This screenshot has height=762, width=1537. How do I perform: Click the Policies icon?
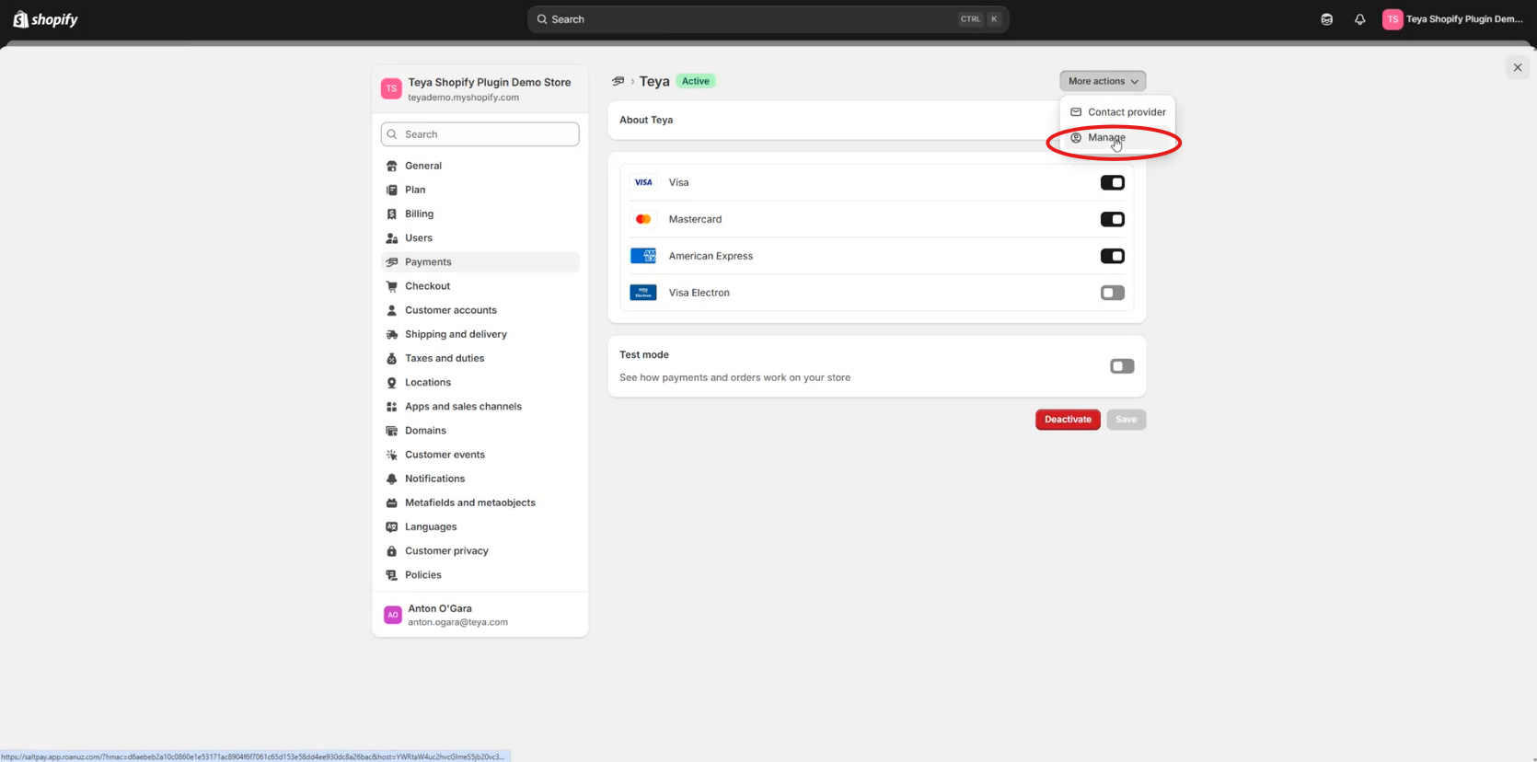click(392, 575)
